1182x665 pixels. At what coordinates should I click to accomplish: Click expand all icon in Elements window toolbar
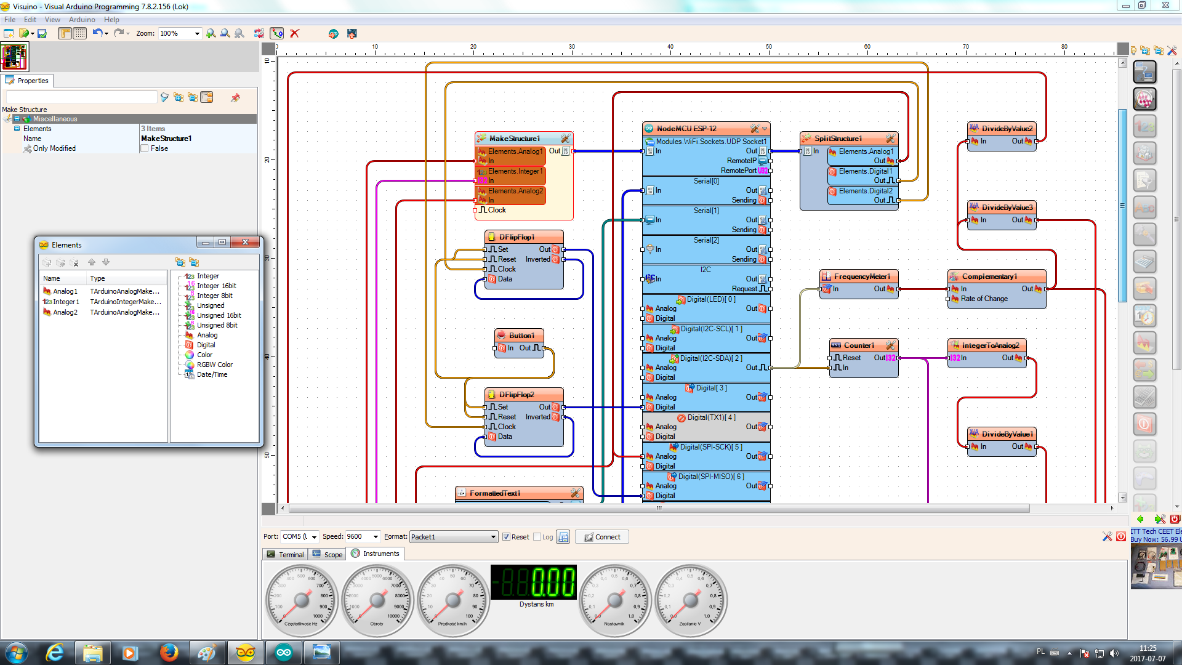point(180,262)
